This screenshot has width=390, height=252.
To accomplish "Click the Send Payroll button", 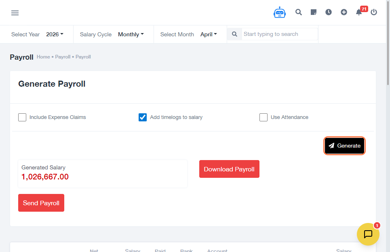I will coord(41,203).
